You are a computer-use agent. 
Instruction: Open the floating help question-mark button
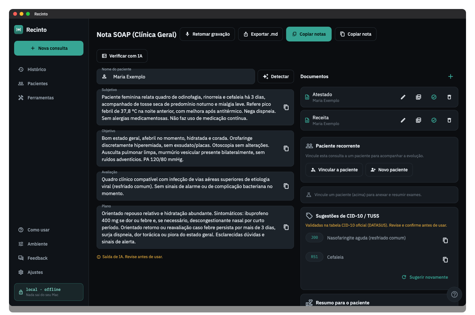tap(454, 294)
